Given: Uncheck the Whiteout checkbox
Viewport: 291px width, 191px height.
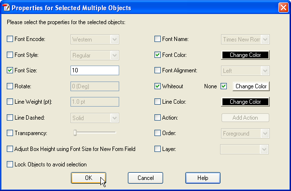Looking at the screenshot, I should pyautogui.click(x=157, y=86).
